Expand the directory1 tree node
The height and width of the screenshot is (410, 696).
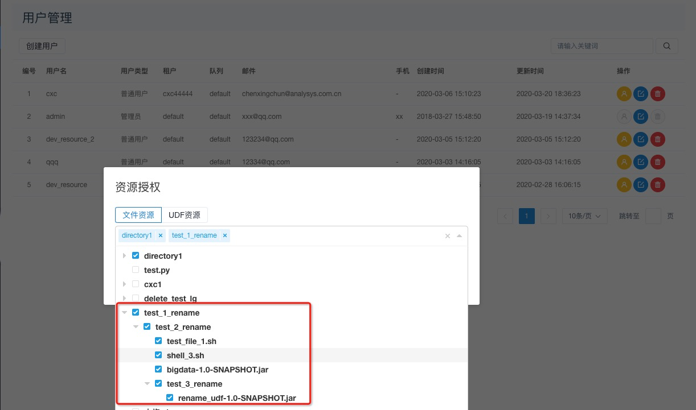125,256
